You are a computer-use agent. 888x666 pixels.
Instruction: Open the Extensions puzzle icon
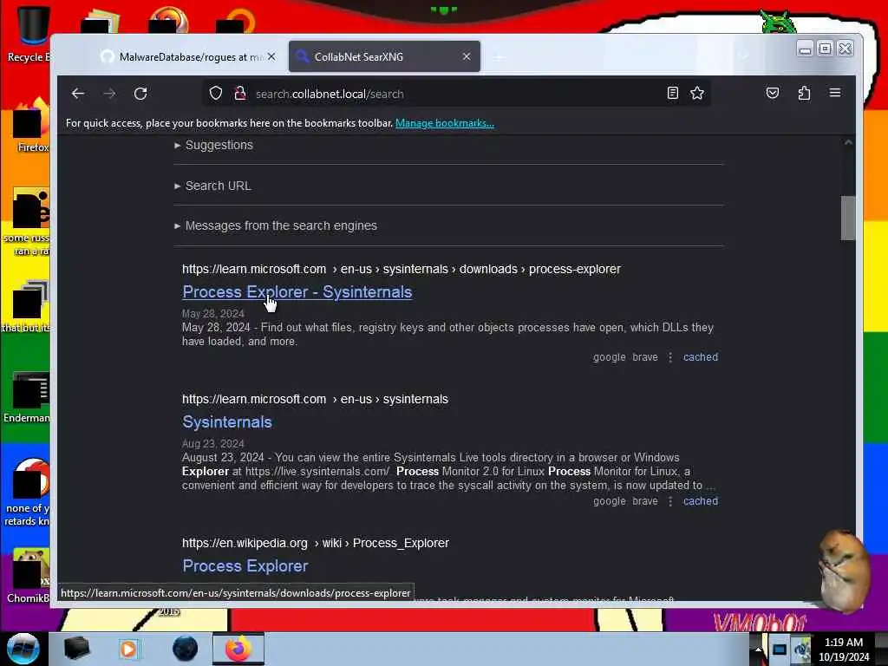[x=804, y=93]
